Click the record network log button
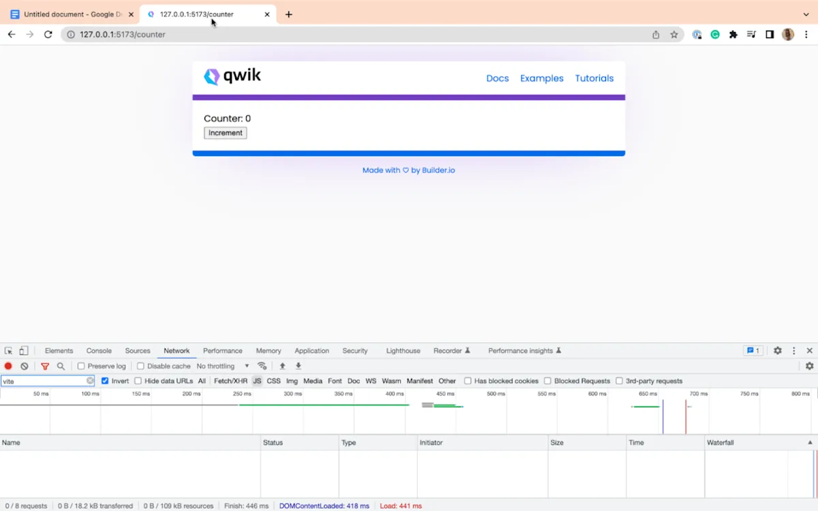Image resolution: width=818 pixels, height=511 pixels. [x=7, y=366]
